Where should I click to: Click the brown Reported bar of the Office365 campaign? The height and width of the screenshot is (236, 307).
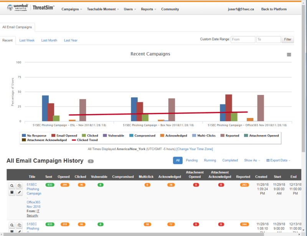pos(261,108)
